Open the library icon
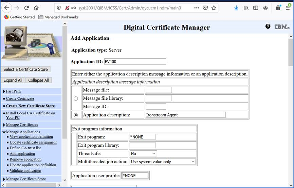 [x=246, y=8]
